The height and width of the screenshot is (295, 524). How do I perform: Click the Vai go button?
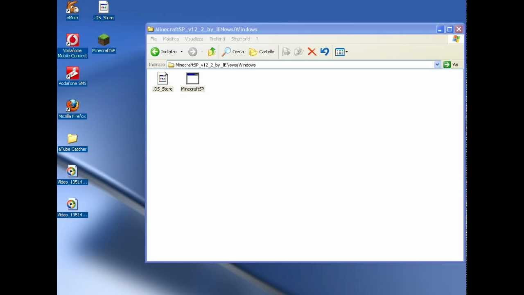pyautogui.click(x=451, y=65)
